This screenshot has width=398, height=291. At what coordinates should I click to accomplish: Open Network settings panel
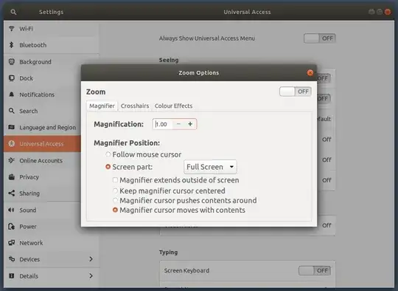[51, 243]
